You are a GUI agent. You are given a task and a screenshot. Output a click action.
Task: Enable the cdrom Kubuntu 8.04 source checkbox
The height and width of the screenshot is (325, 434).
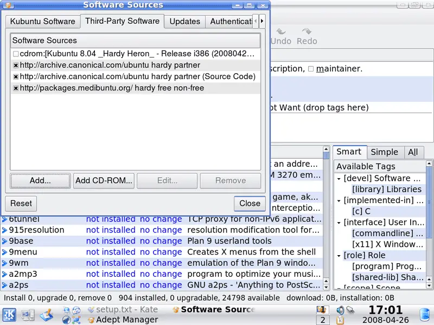coord(16,54)
